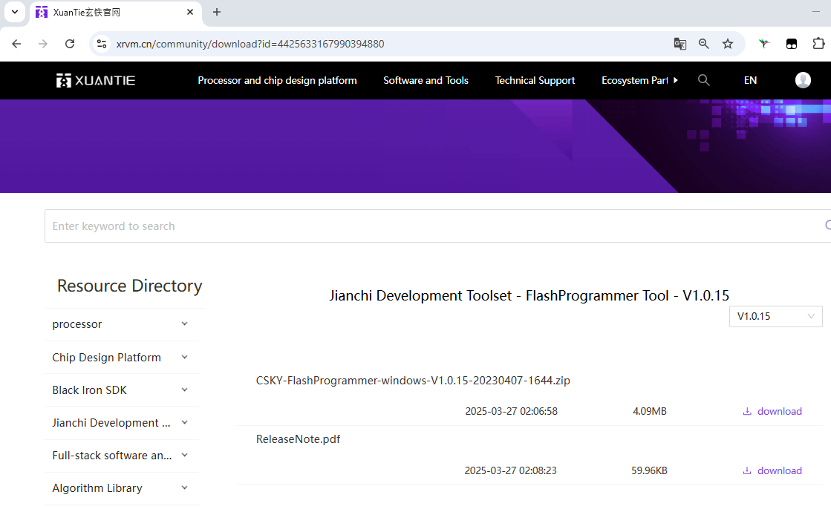Switch language using EN button

(750, 80)
